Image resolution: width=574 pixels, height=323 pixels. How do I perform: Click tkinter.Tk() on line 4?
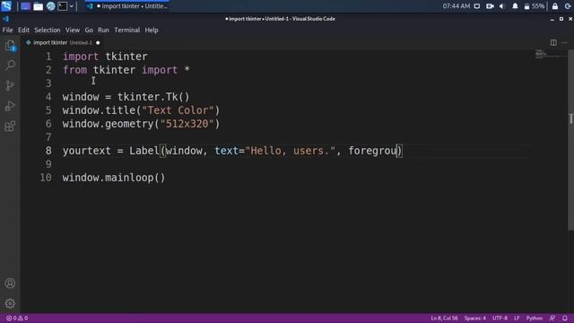tap(153, 97)
